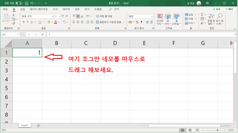Click the Undo arrow icon

(32, 3)
